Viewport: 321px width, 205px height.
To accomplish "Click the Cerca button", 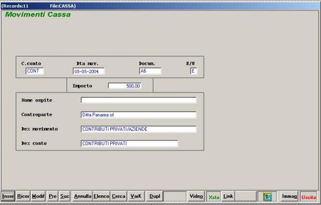I will pyautogui.click(x=119, y=196).
